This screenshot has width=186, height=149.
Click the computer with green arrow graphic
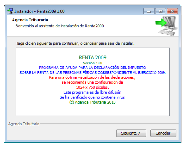point(167,26)
